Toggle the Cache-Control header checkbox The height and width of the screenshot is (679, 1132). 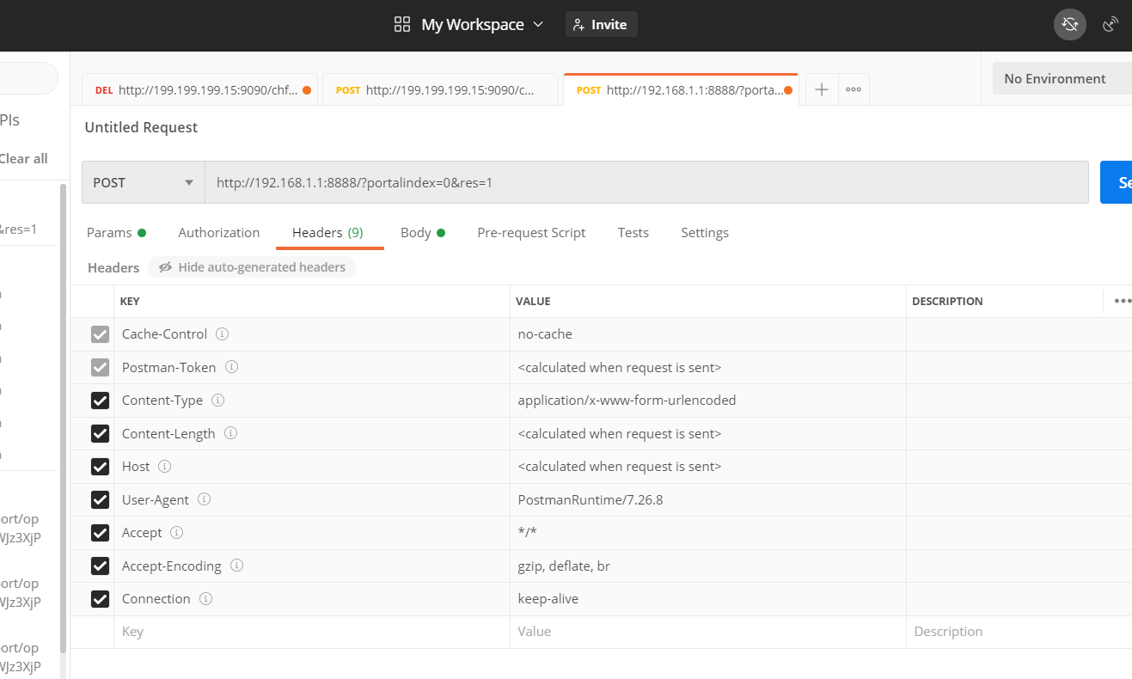[x=100, y=334]
